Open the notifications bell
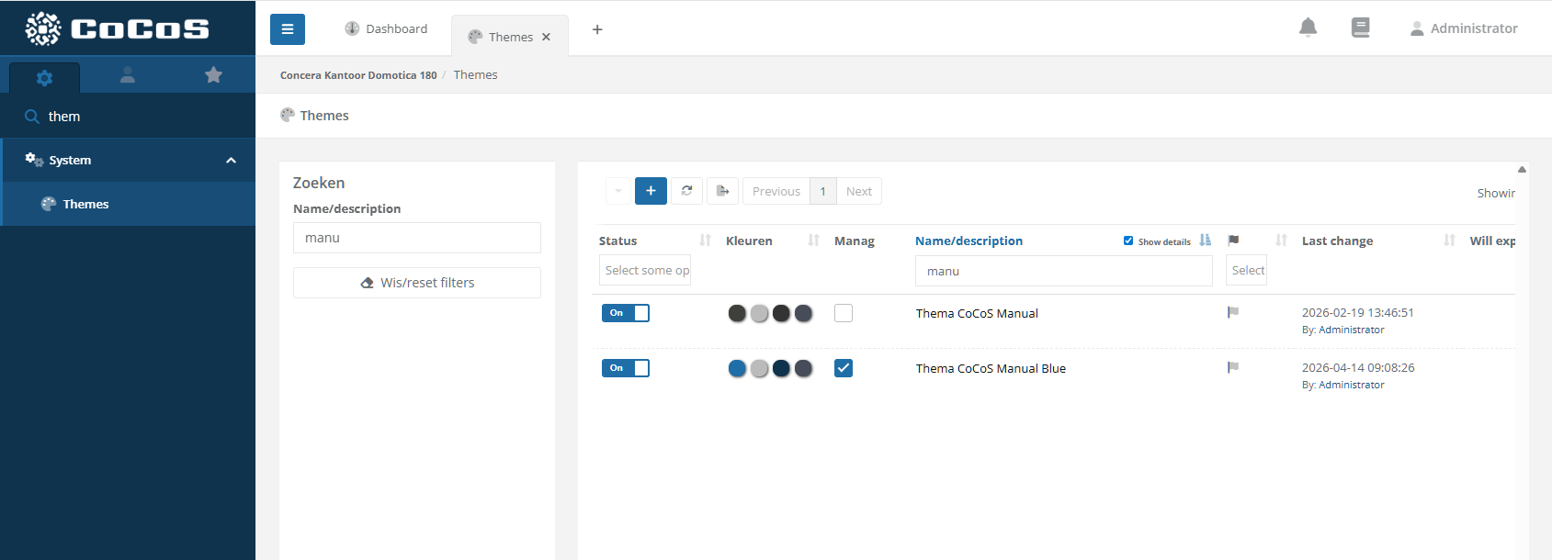The height and width of the screenshot is (560, 1552). 1308,28
